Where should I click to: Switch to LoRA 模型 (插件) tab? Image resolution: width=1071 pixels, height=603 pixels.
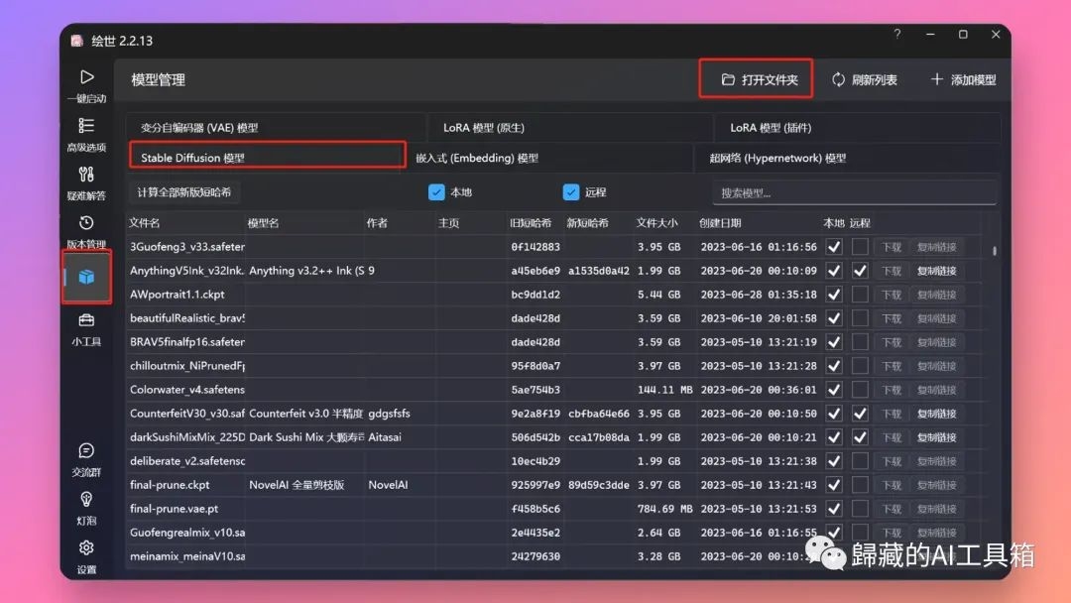(x=857, y=128)
